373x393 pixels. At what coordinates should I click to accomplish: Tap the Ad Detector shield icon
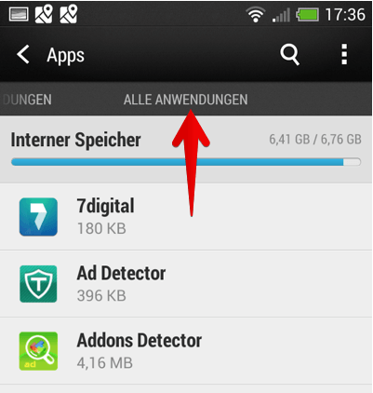38,284
